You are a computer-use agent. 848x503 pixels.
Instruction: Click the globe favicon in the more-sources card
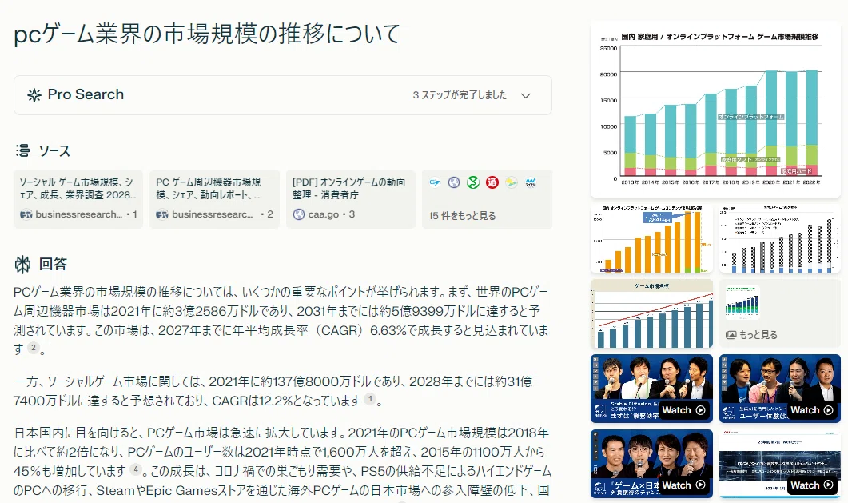pyautogui.click(x=454, y=182)
